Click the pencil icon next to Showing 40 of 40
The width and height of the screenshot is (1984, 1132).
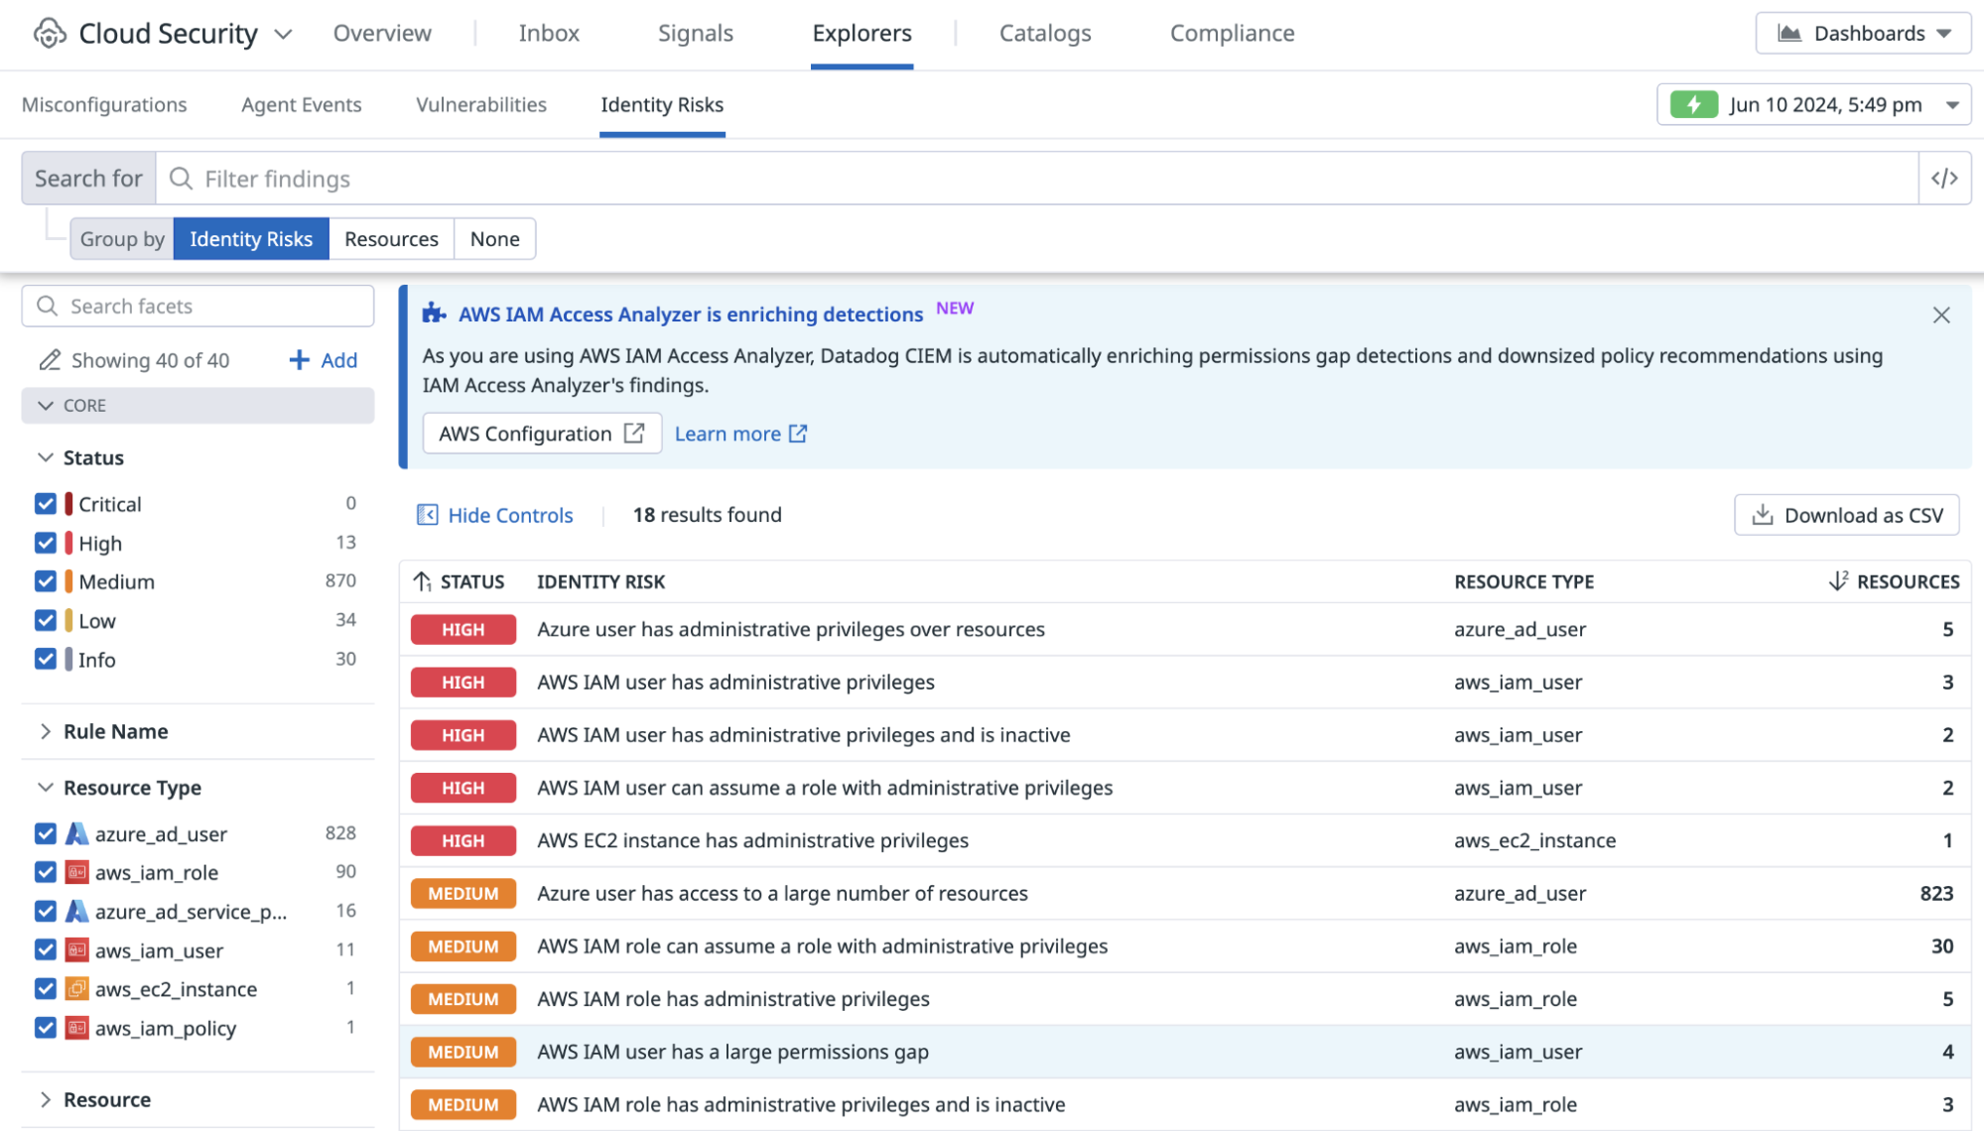[x=50, y=359]
